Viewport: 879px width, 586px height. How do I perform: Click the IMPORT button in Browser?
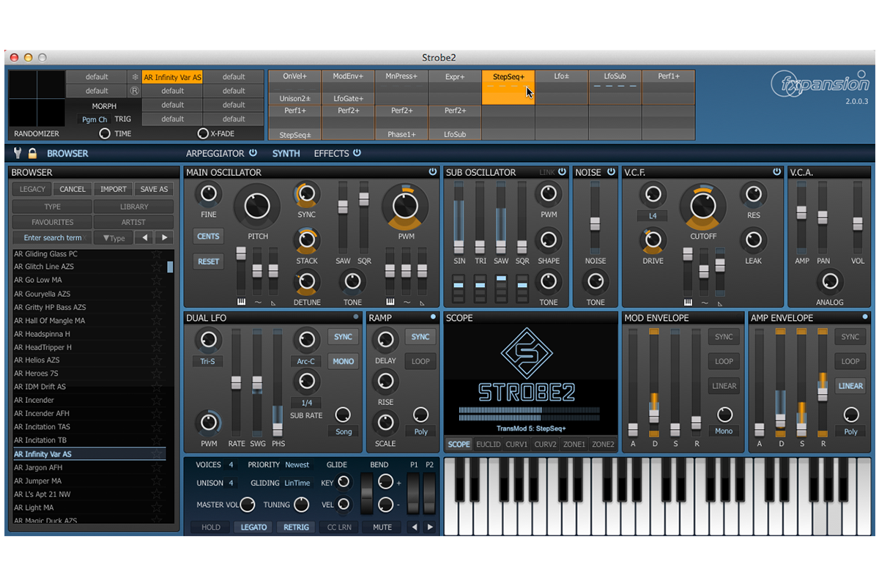click(114, 189)
